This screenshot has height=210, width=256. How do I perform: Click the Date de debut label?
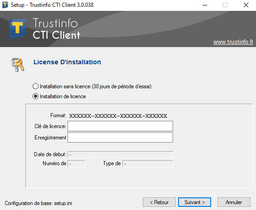[50, 154]
